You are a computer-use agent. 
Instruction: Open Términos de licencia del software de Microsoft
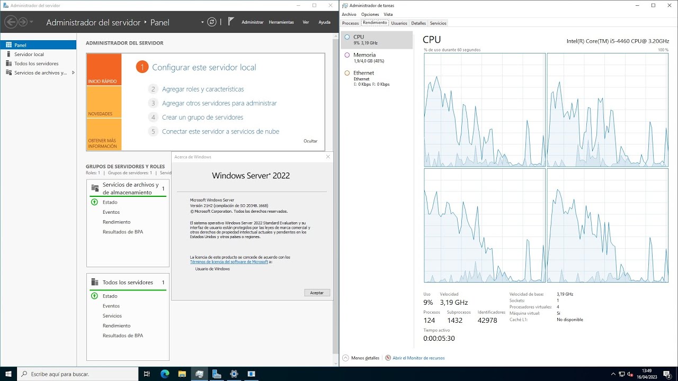tap(229, 262)
